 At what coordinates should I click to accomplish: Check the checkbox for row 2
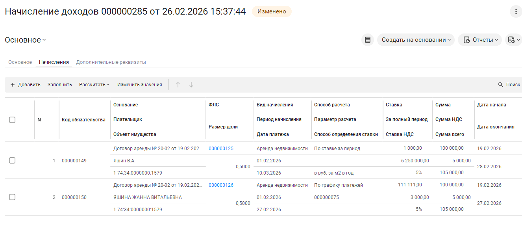(x=12, y=197)
